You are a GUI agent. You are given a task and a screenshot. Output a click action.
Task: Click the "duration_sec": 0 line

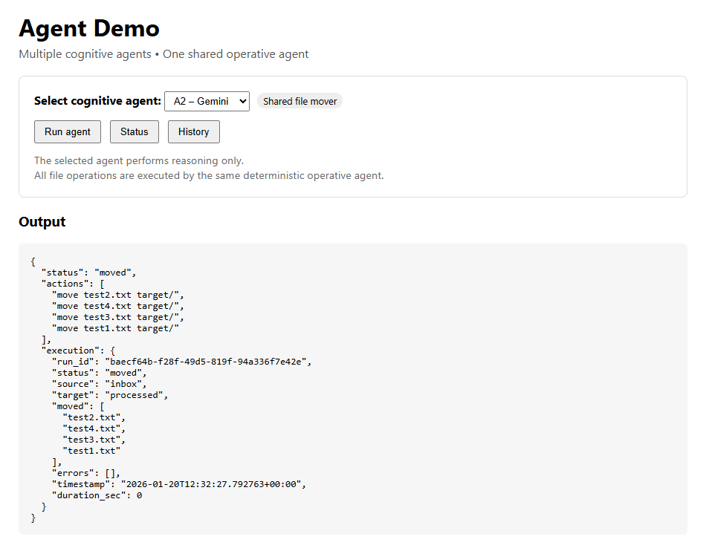tap(97, 495)
